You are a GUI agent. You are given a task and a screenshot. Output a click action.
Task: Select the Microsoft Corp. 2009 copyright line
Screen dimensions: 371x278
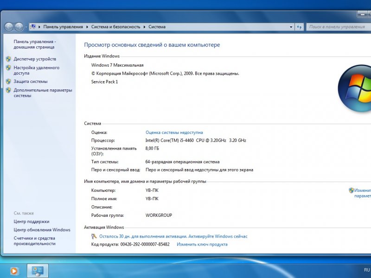click(x=165, y=74)
